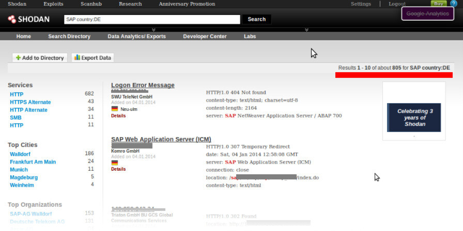The width and height of the screenshot is (463, 231).
Task: Open the Exploits top menu
Action: click(x=53, y=4)
